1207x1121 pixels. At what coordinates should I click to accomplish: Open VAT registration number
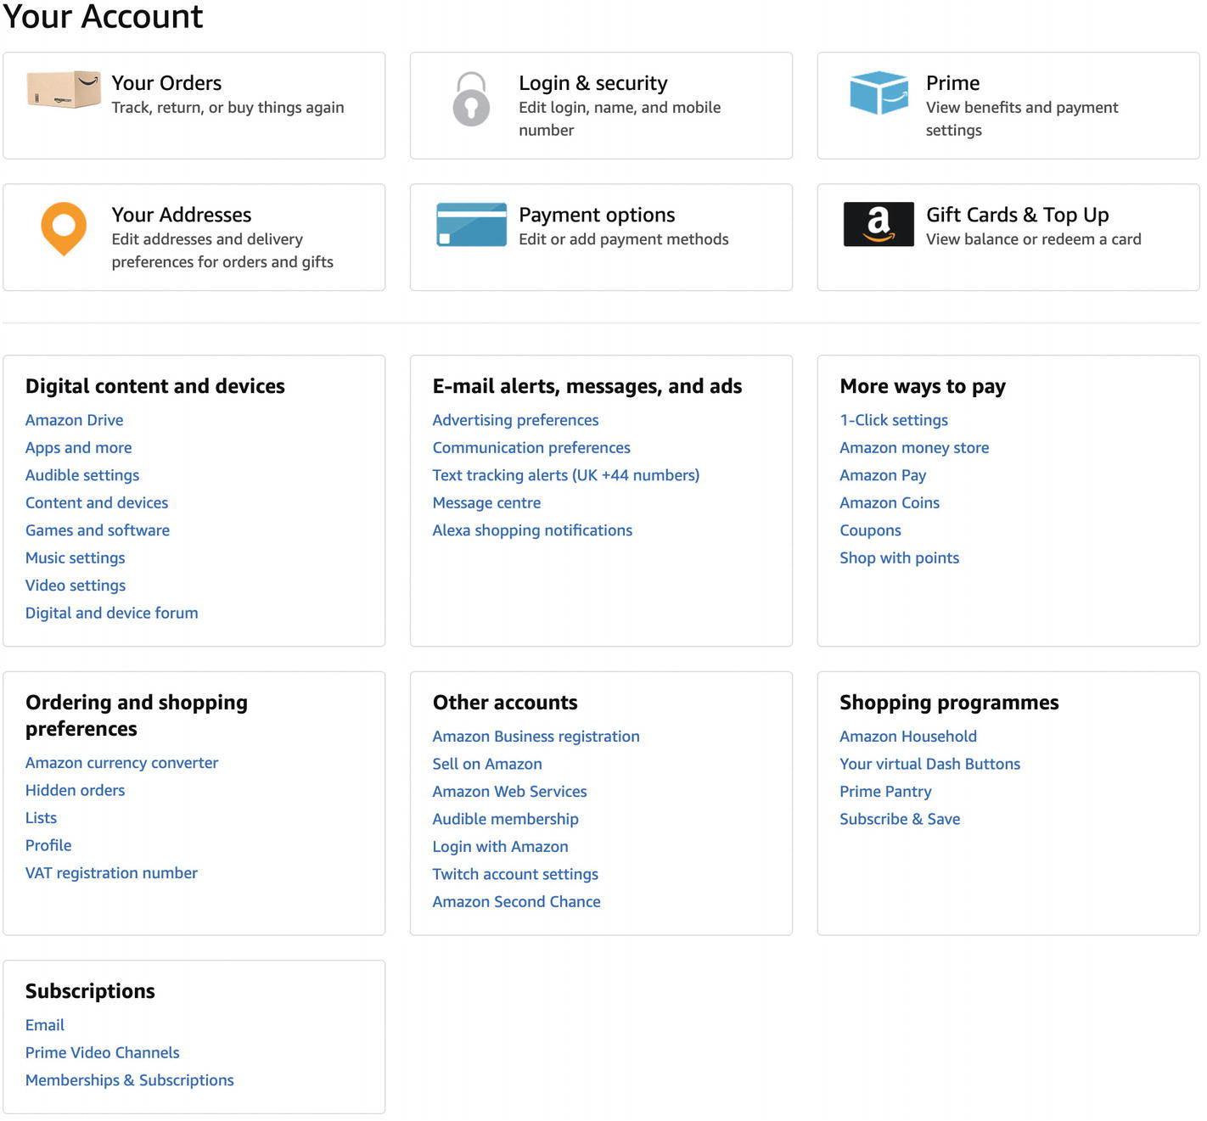coord(112,873)
